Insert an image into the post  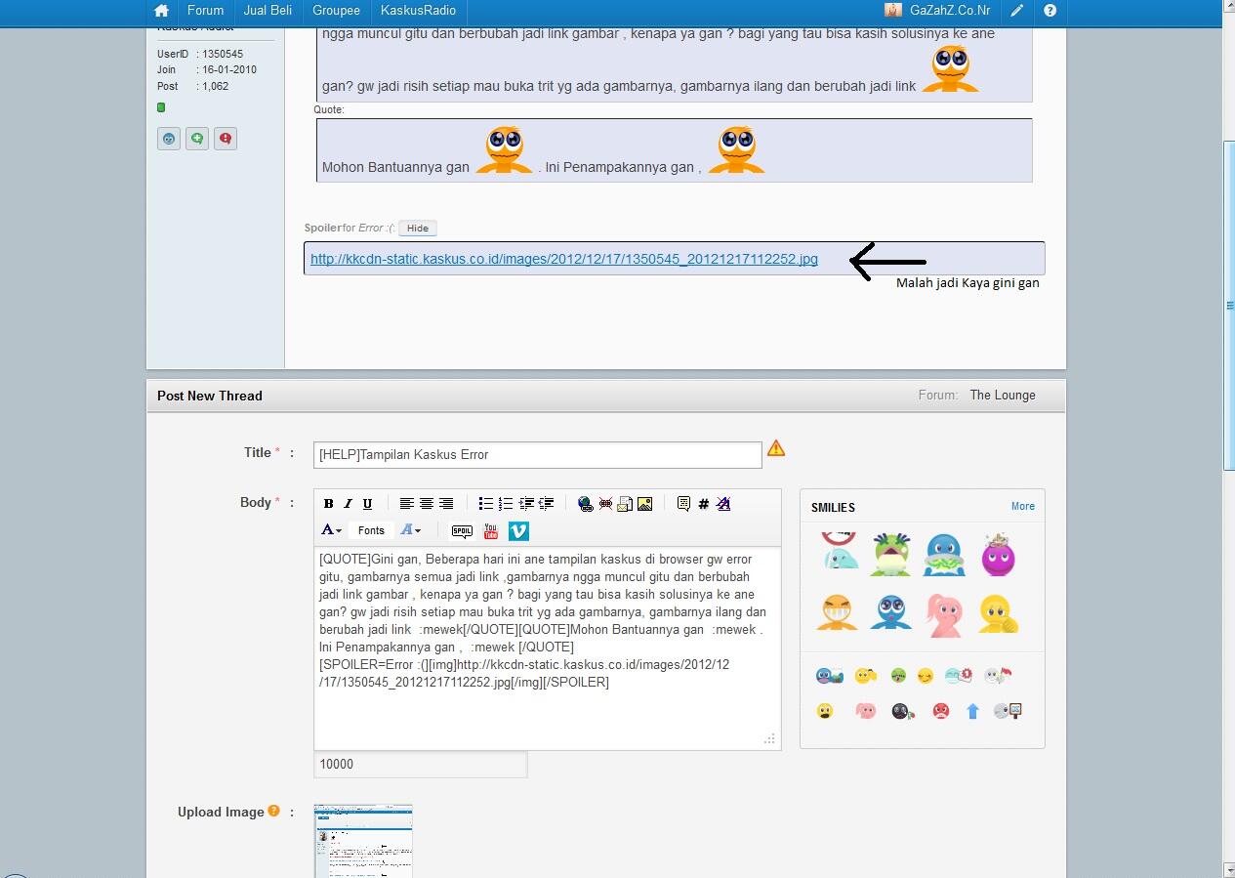[644, 504]
